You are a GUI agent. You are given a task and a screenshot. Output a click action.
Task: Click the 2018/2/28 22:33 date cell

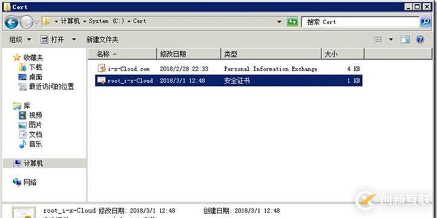184,69
